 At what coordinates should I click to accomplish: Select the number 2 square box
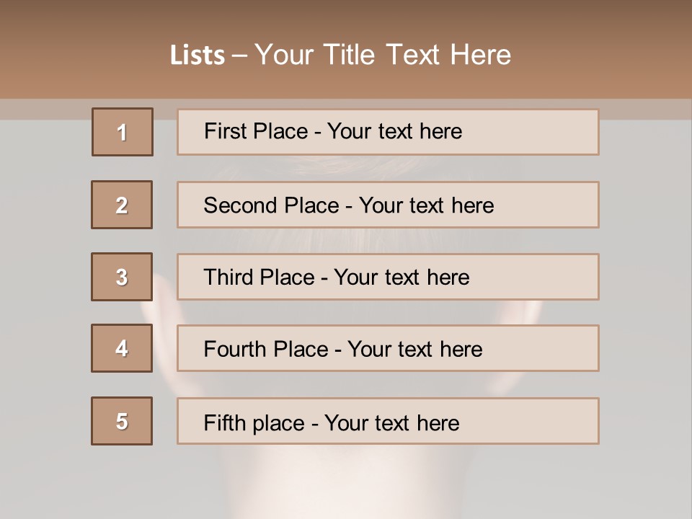[122, 205]
